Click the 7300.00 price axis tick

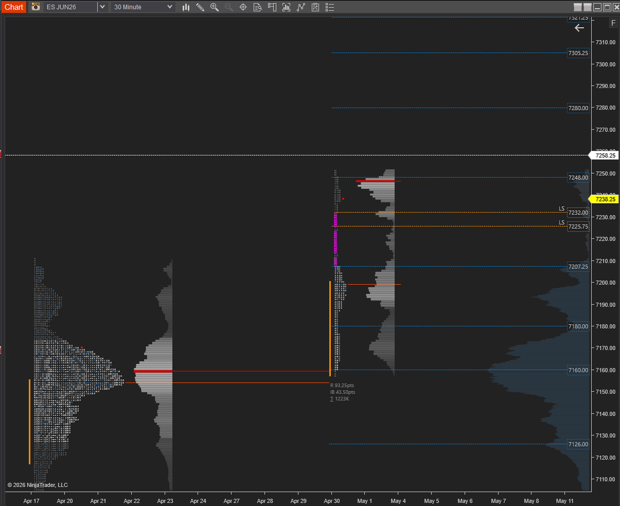[x=605, y=64]
